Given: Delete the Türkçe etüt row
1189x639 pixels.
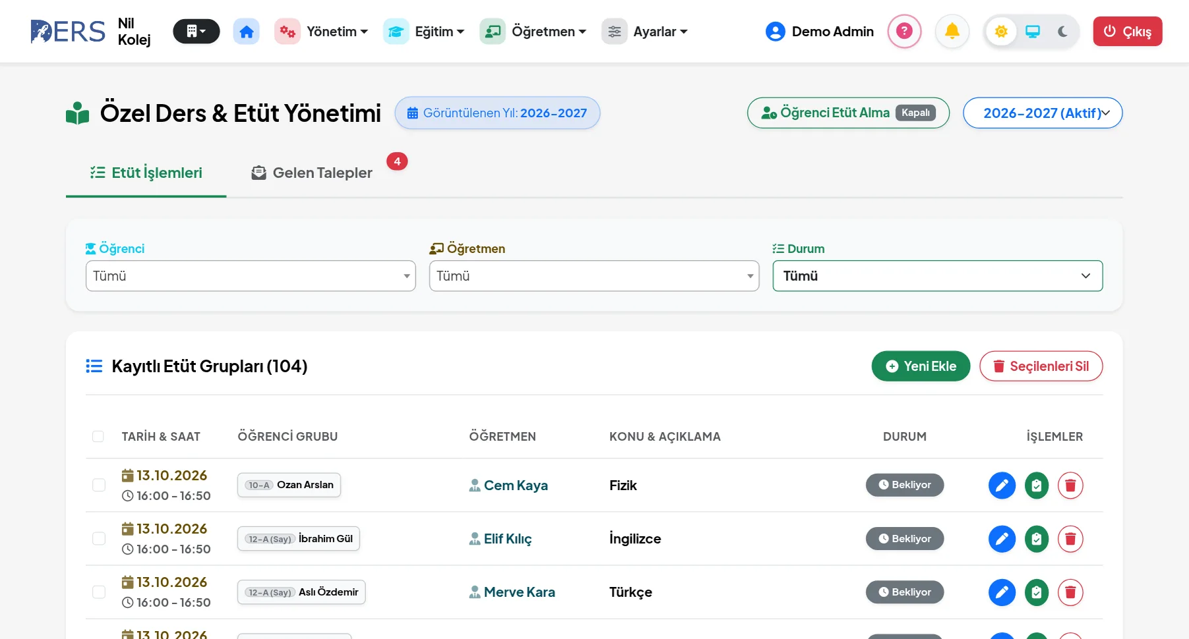Looking at the screenshot, I should pyautogui.click(x=1070, y=592).
